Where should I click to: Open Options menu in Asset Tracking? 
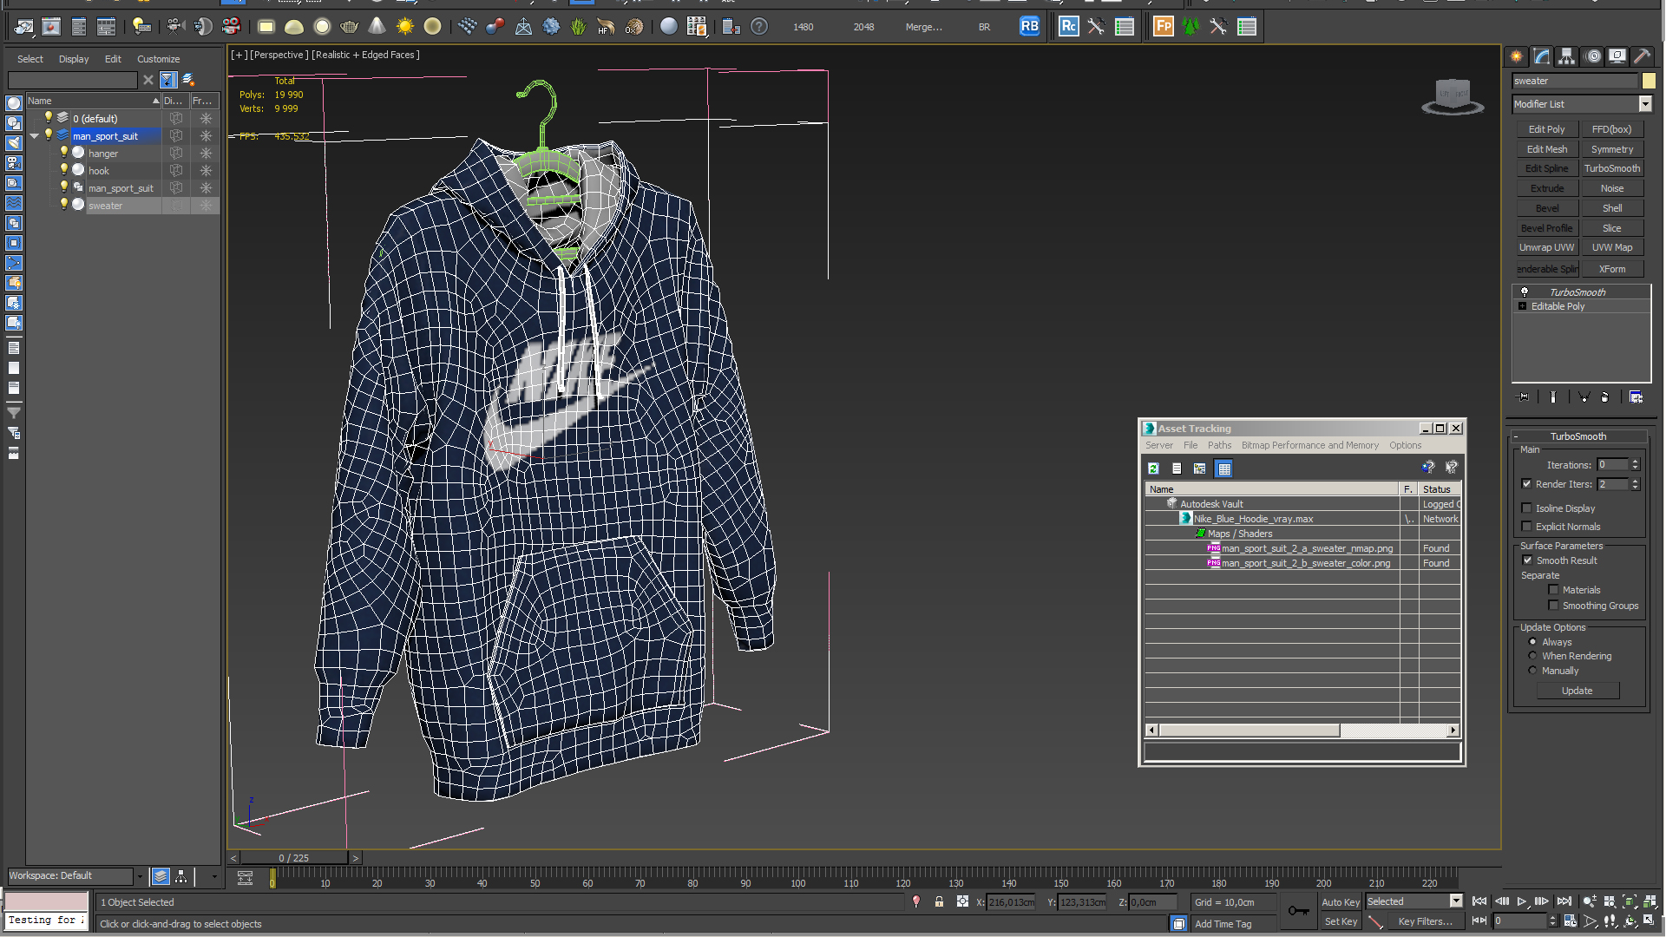coord(1405,445)
